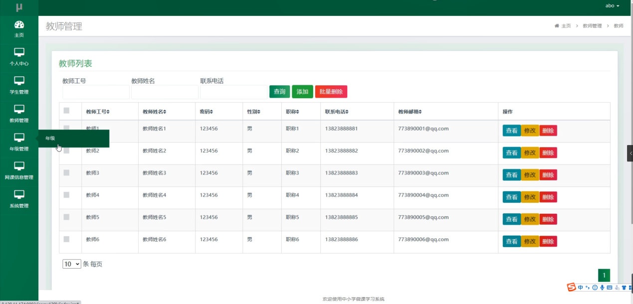Image resolution: width=633 pixels, height=304 pixels.
Task: Focus the 联系电话 search field
Action: click(x=233, y=92)
